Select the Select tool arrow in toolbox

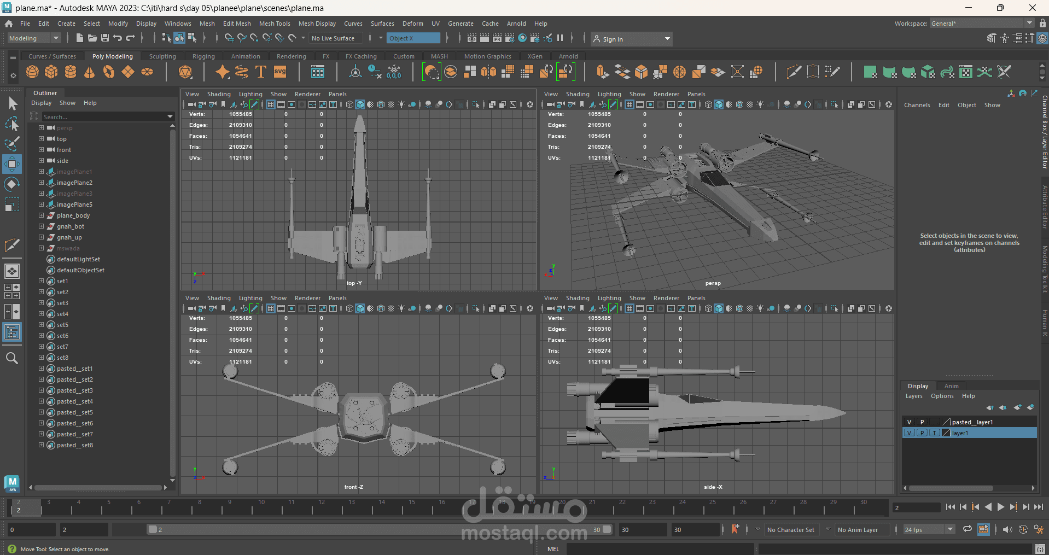tap(12, 103)
